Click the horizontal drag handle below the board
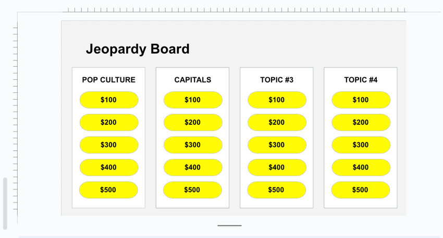443x238 pixels. 229,225
